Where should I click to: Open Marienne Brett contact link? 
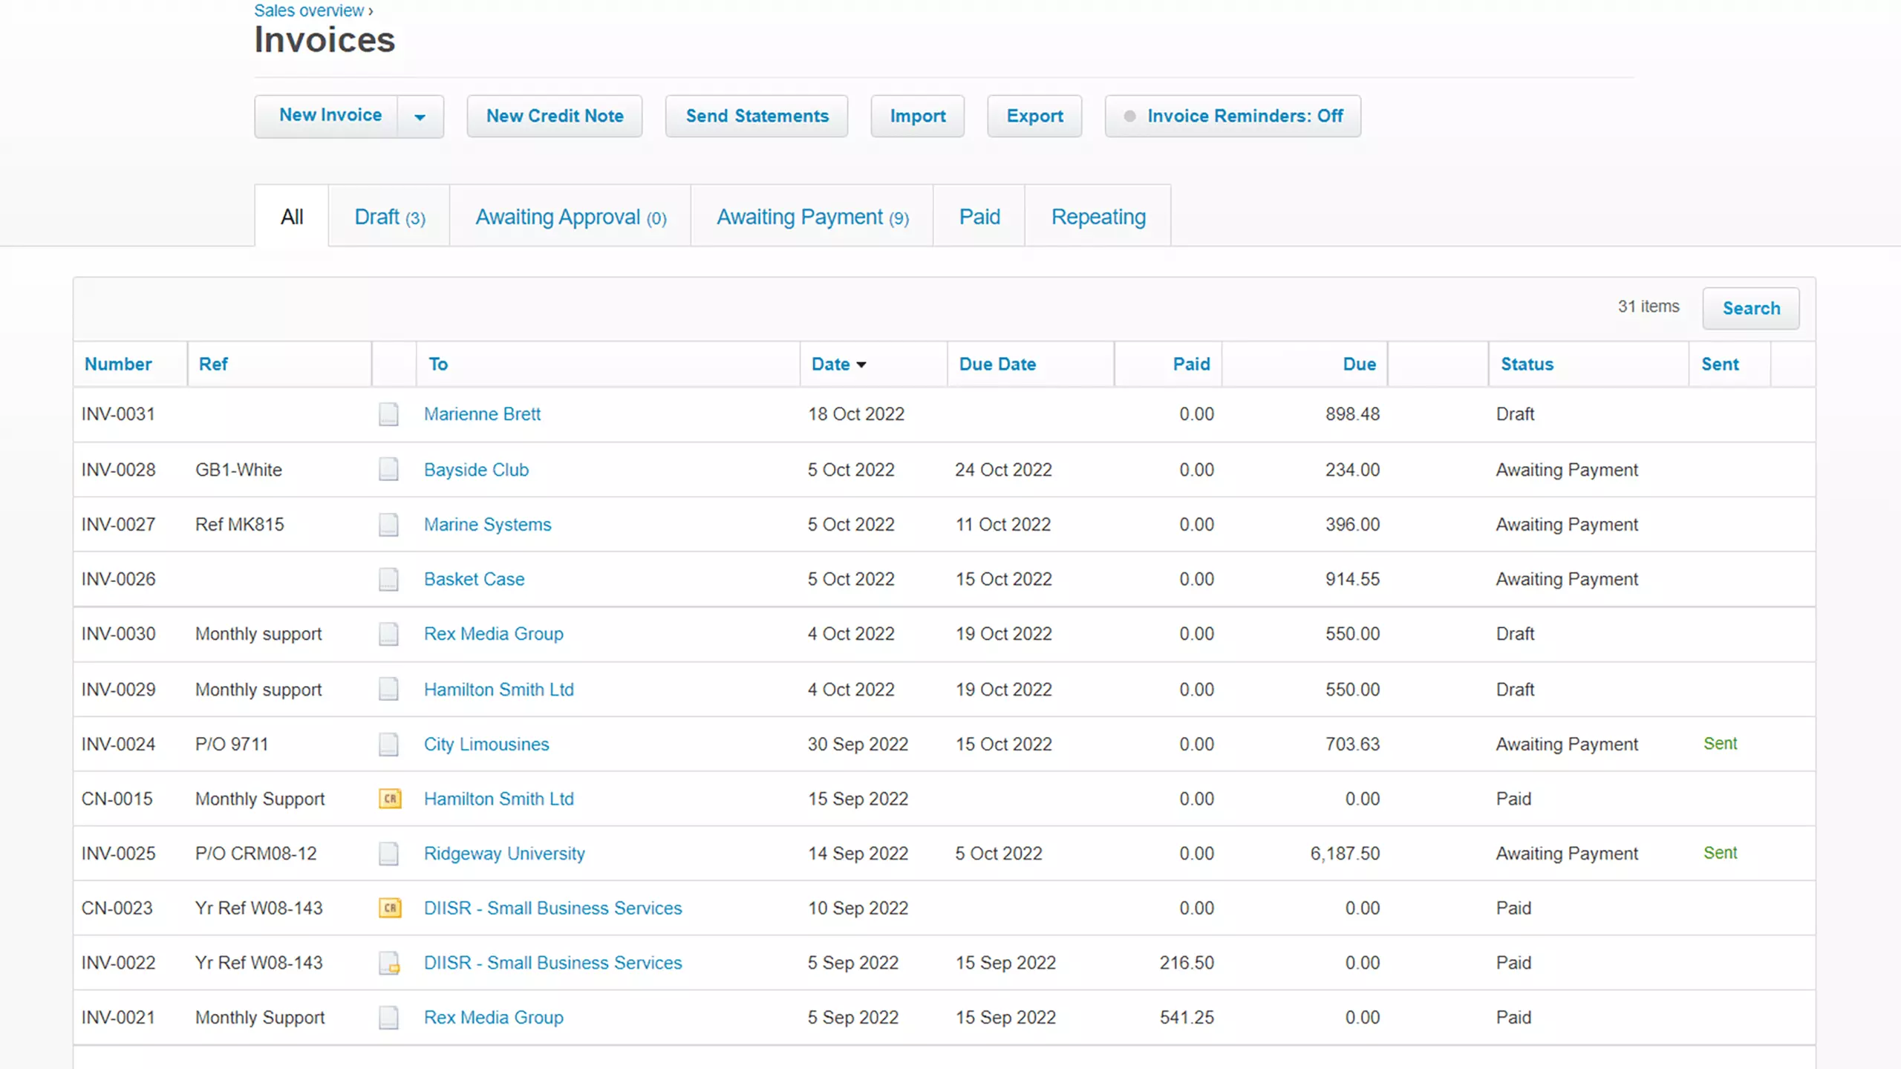482,414
